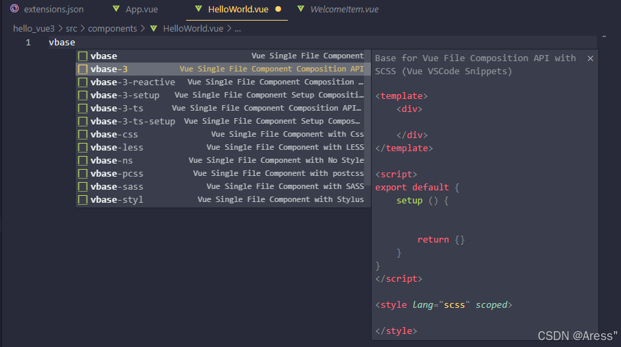This screenshot has height=347, width=621.
Task: Click the Vue icon in the breadcrumb
Action: point(154,29)
